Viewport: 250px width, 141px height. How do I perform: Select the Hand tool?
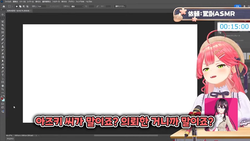2,86
